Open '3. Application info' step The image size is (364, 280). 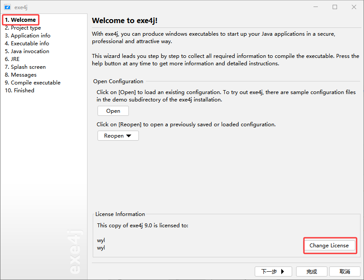(x=27, y=36)
